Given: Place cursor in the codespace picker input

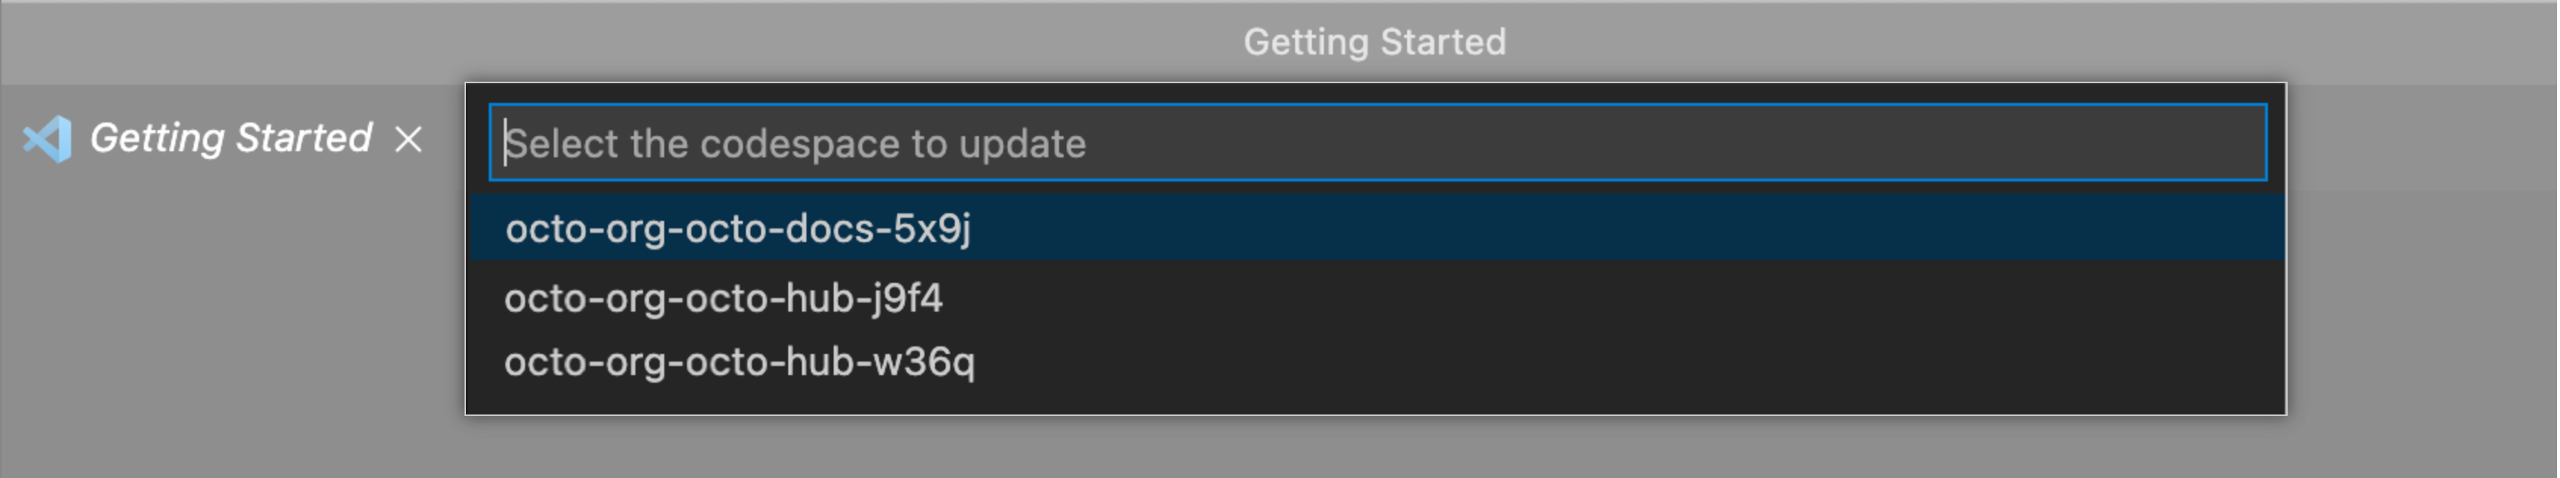Looking at the screenshot, I should [x=1376, y=143].
